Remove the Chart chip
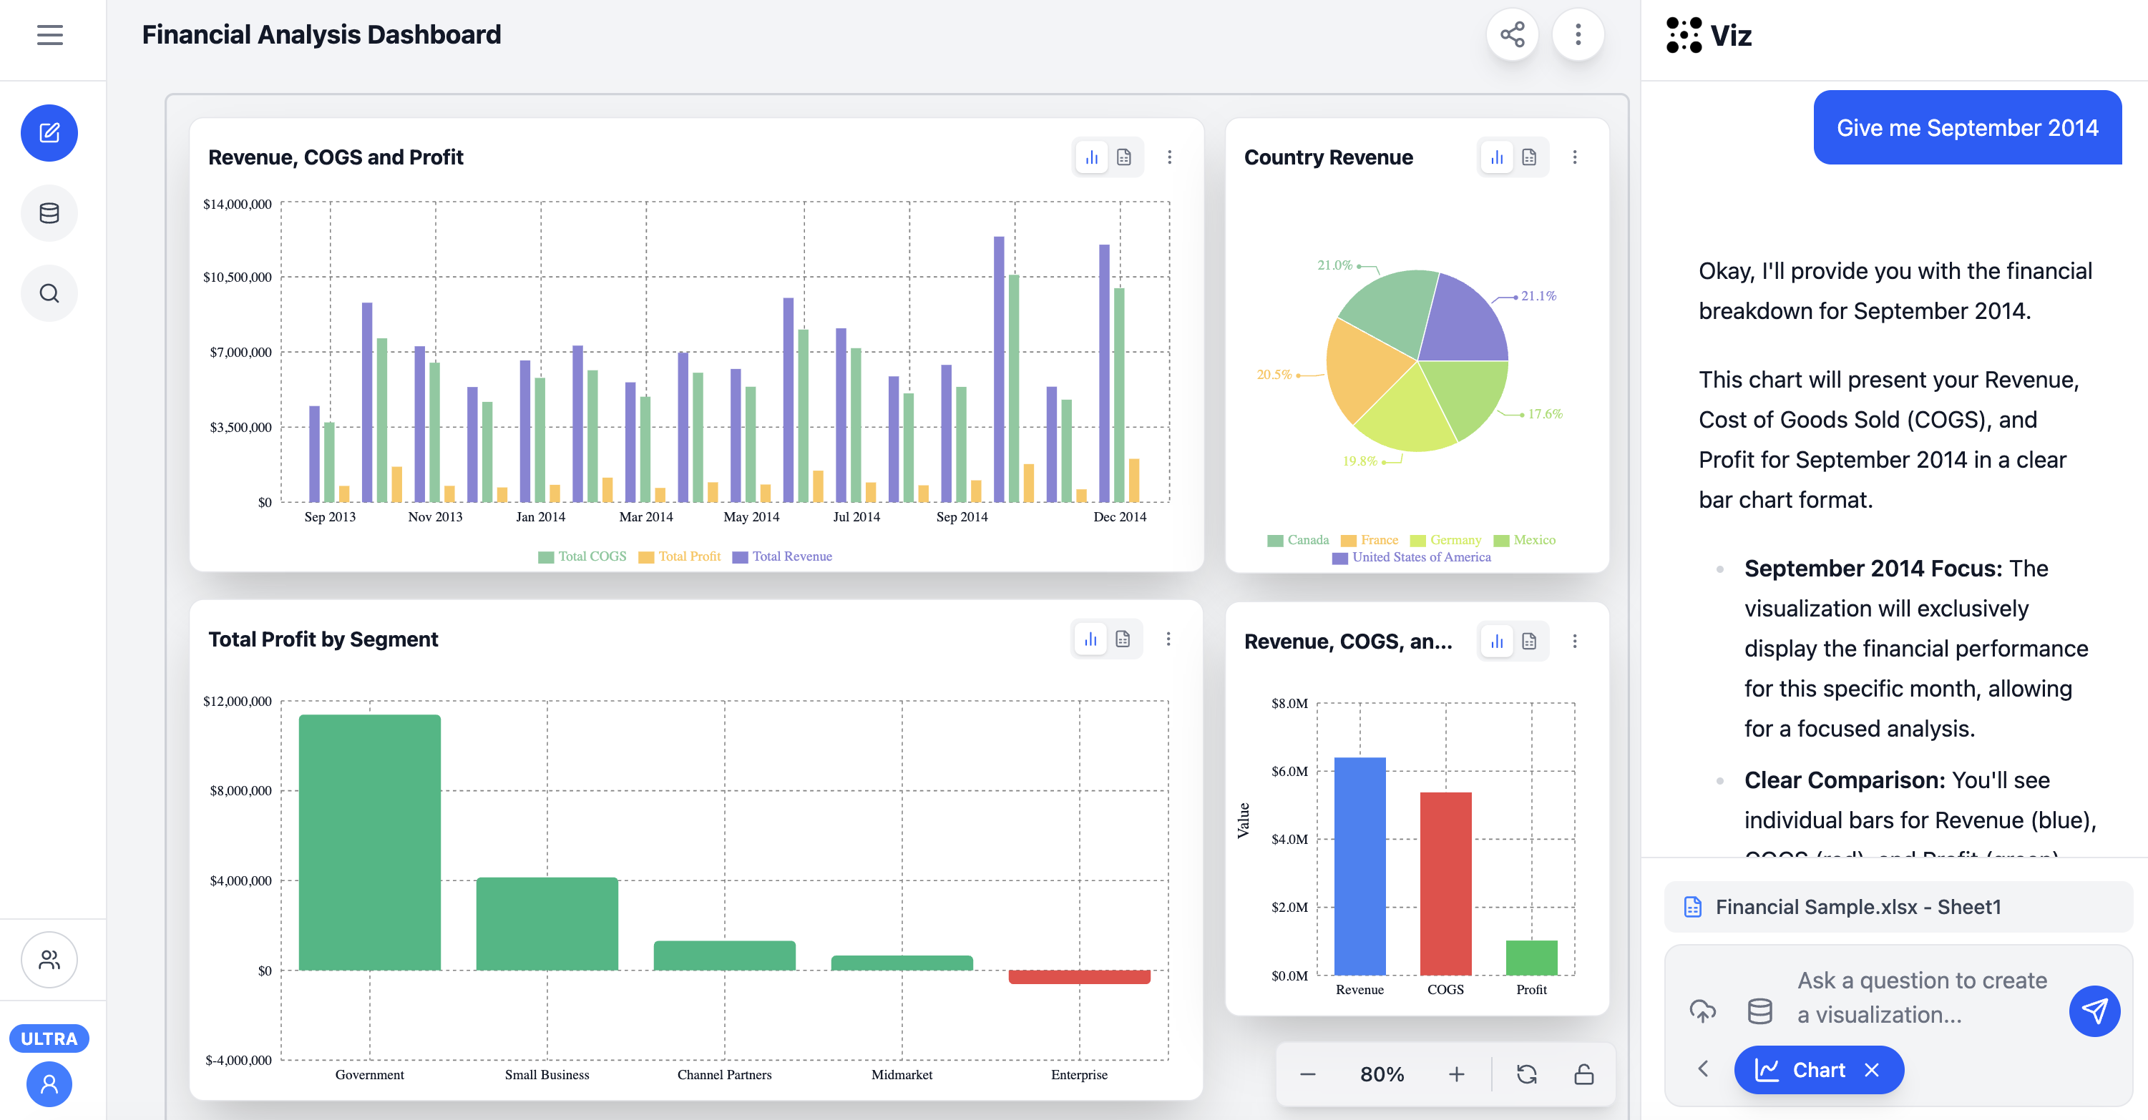 [1872, 1070]
